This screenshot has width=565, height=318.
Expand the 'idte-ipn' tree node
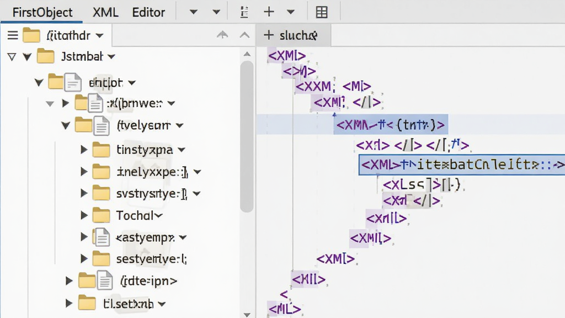(x=69, y=281)
